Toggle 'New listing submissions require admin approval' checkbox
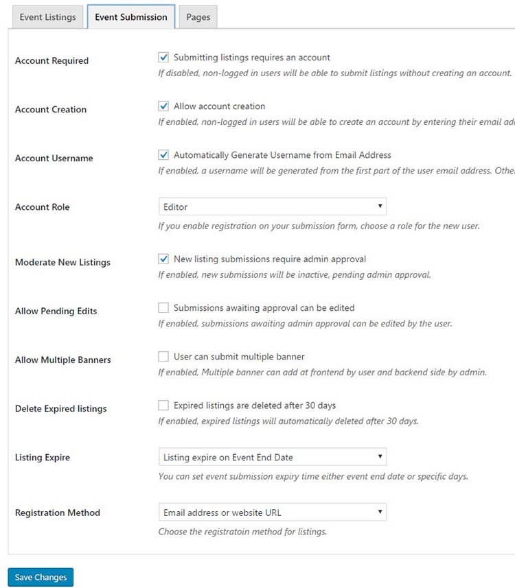The height and width of the screenshot is (588, 515). point(163,259)
